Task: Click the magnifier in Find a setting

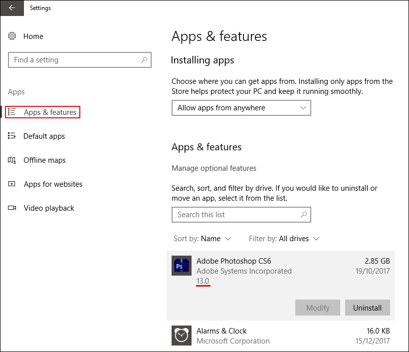Action: pos(144,60)
